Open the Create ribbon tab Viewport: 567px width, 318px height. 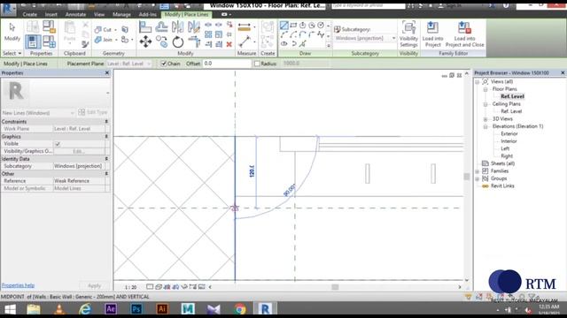coord(29,14)
